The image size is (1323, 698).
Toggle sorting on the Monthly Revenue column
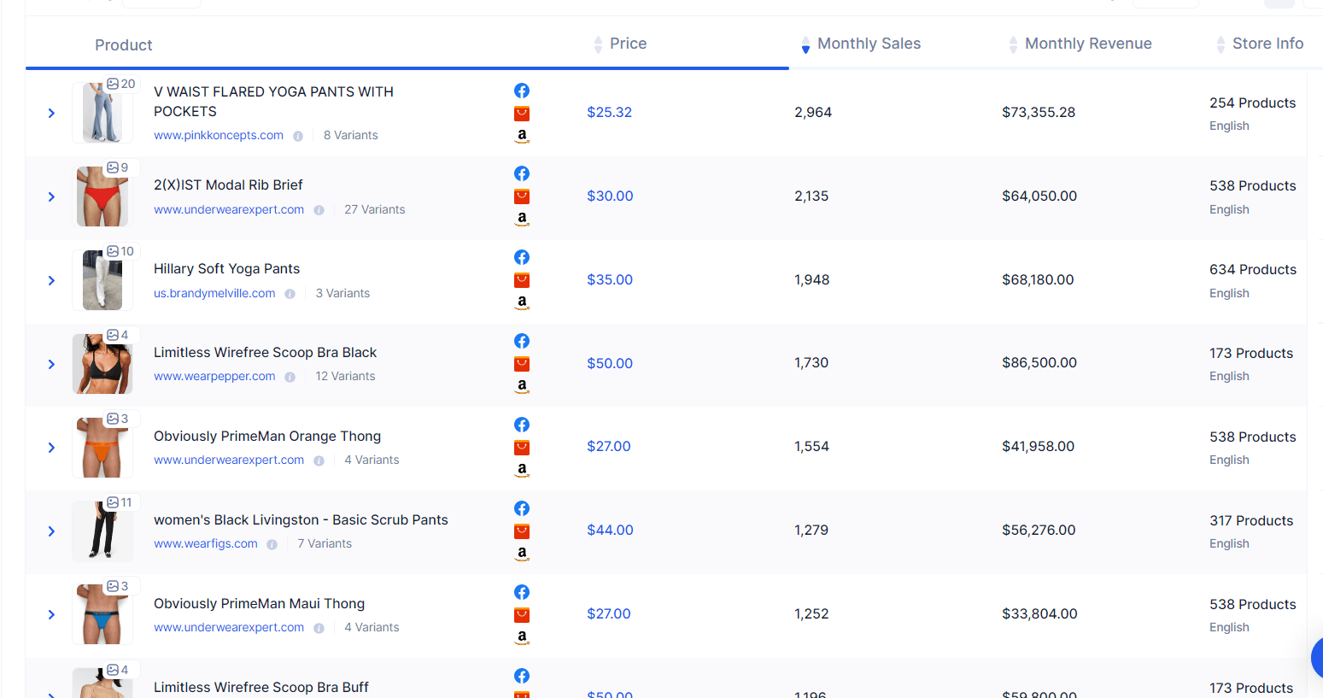1013,44
